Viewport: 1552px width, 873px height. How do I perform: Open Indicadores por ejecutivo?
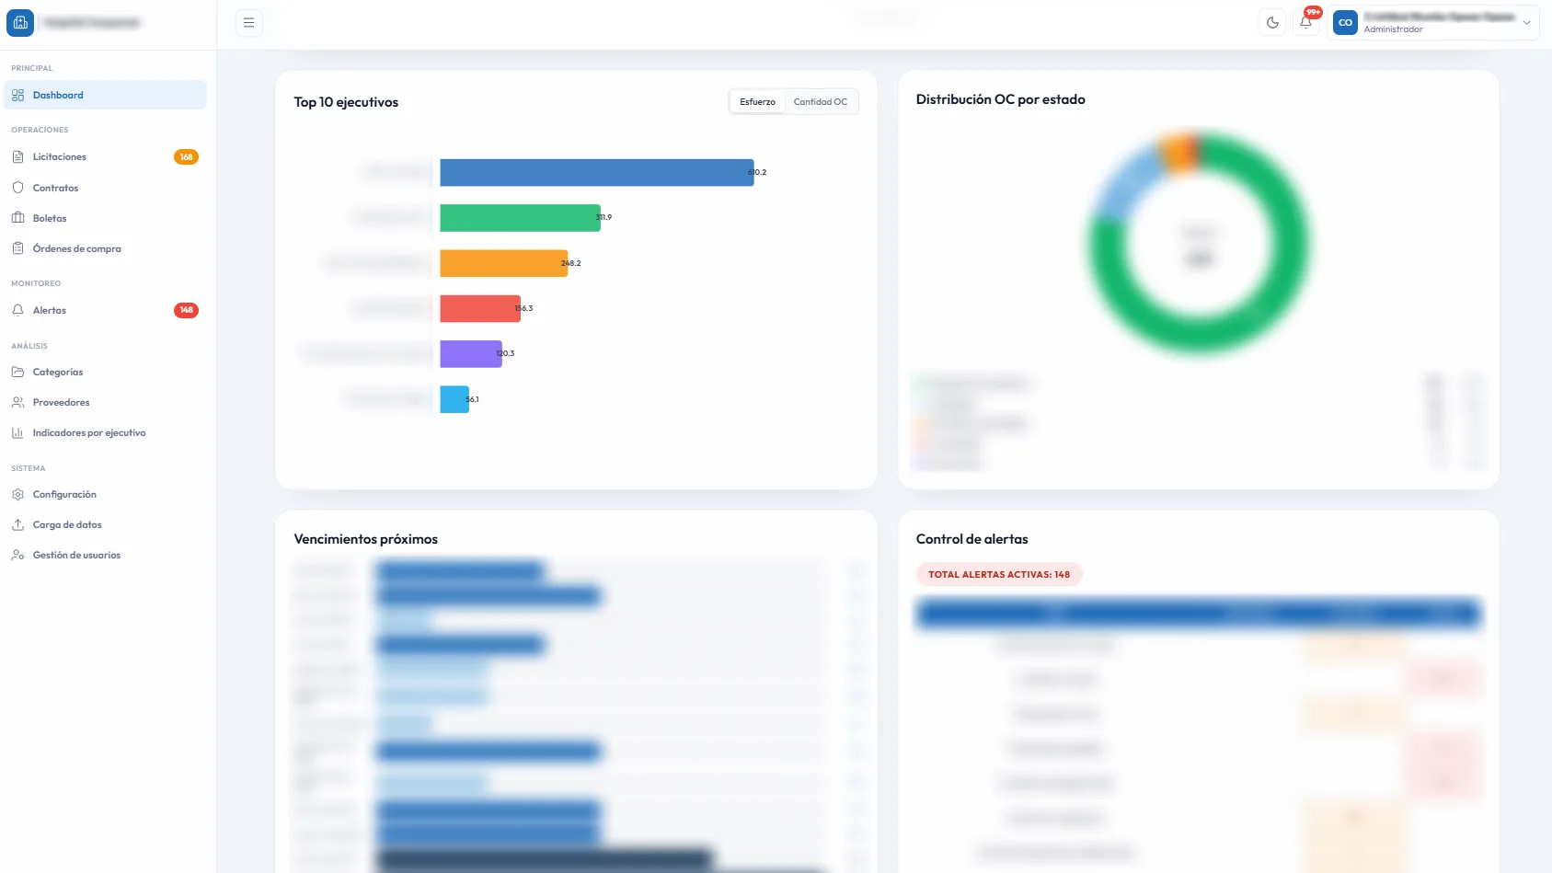point(89,432)
